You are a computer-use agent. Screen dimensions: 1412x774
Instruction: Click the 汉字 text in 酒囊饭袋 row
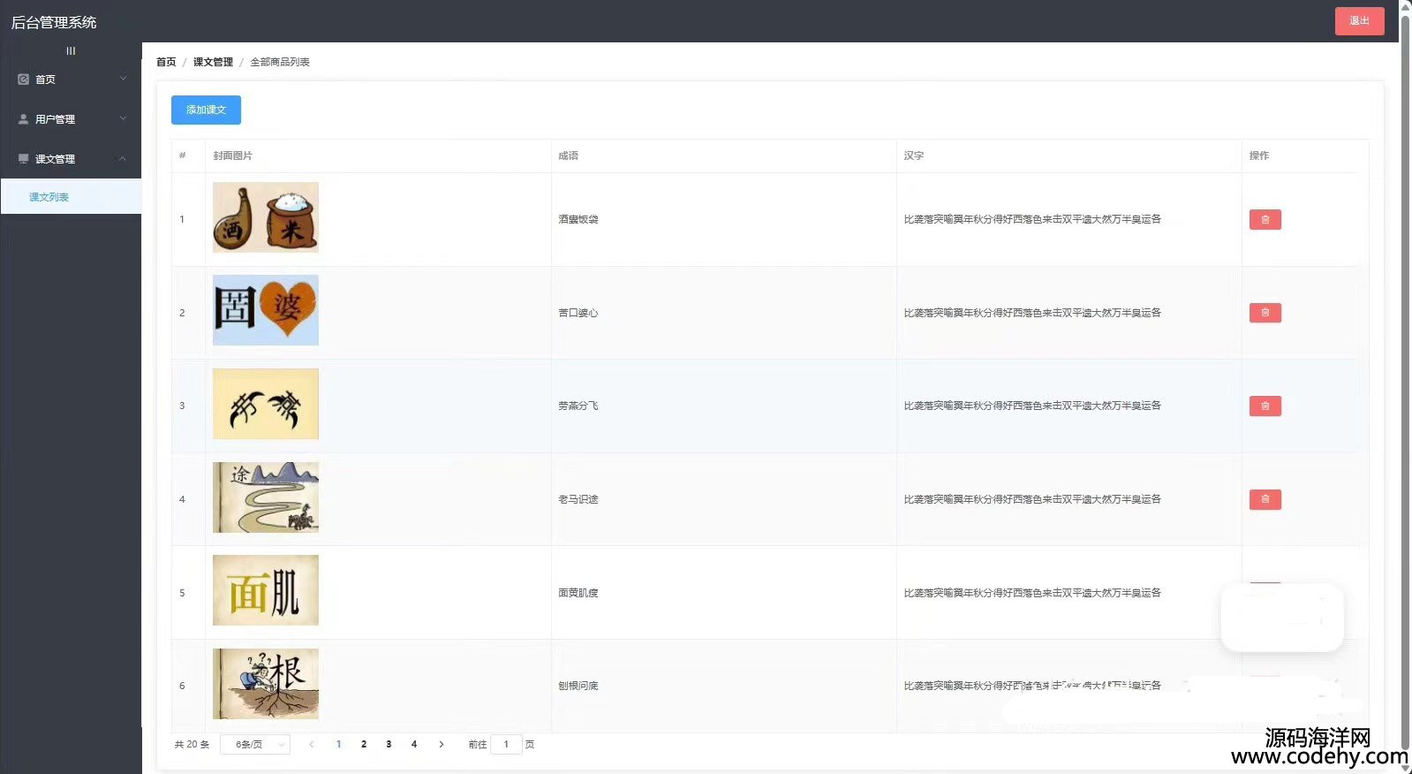[1032, 219]
